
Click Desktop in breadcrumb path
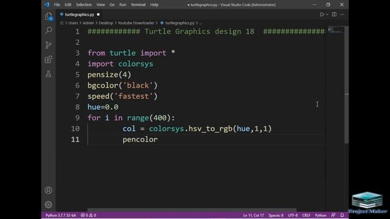pos(105,23)
